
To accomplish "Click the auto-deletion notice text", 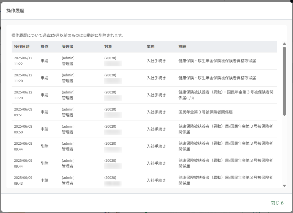I will (68, 35).
